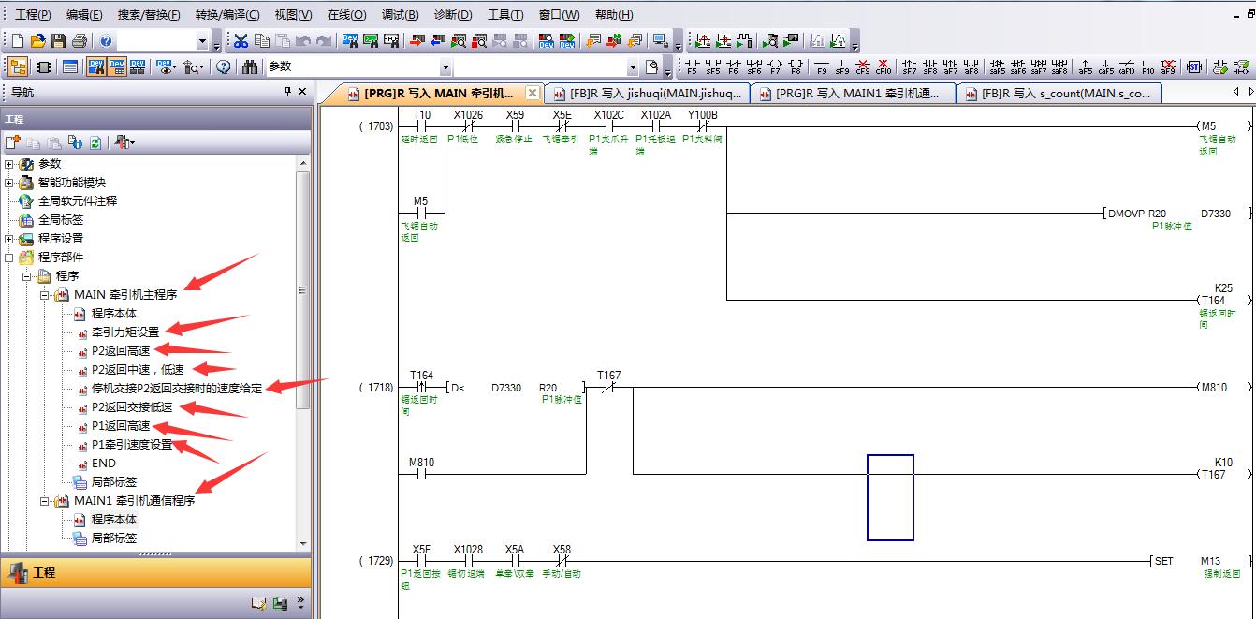The height and width of the screenshot is (619, 1256).
Task: Switch to the MAIN1 牵引机通 program tab
Action: pos(856,94)
